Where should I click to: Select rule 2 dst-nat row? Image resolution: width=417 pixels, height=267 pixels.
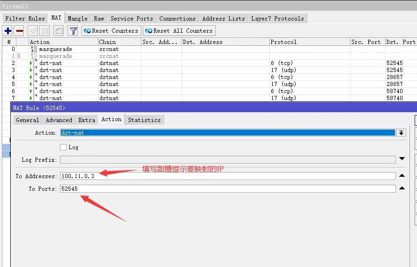coord(209,63)
